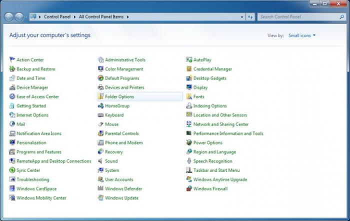This screenshot has width=350, height=221.
Task: Go forward with the Forward arrow button
Action: tap(19, 17)
